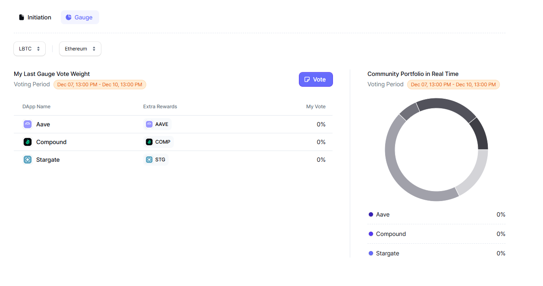Click the Compound legend color dot

(371, 234)
